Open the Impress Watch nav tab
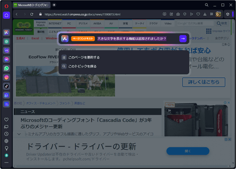The height and width of the screenshot is (169, 236). tap(41, 24)
